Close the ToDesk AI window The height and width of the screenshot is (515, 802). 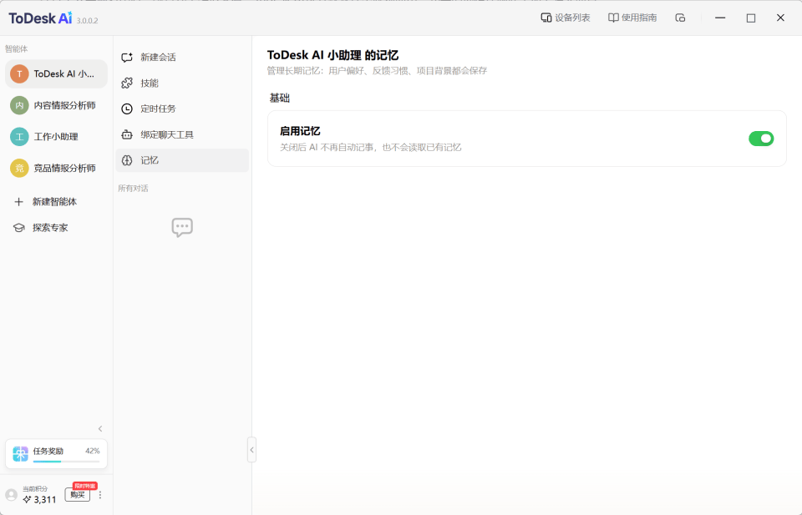780,18
